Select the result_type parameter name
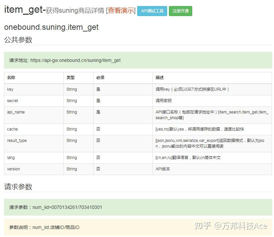Viewport: 274px width, 237px height. pos(17,141)
